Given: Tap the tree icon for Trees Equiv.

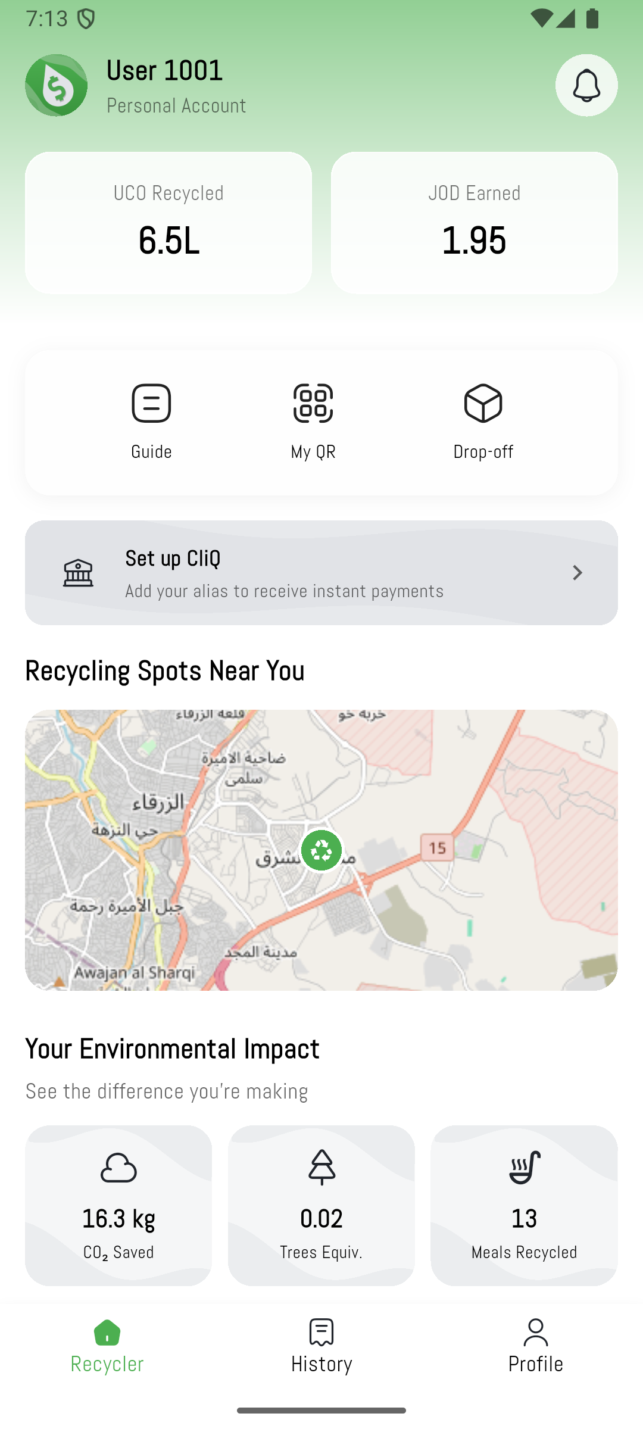Looking at the screenshot, I should click(x=321, y=1167).
